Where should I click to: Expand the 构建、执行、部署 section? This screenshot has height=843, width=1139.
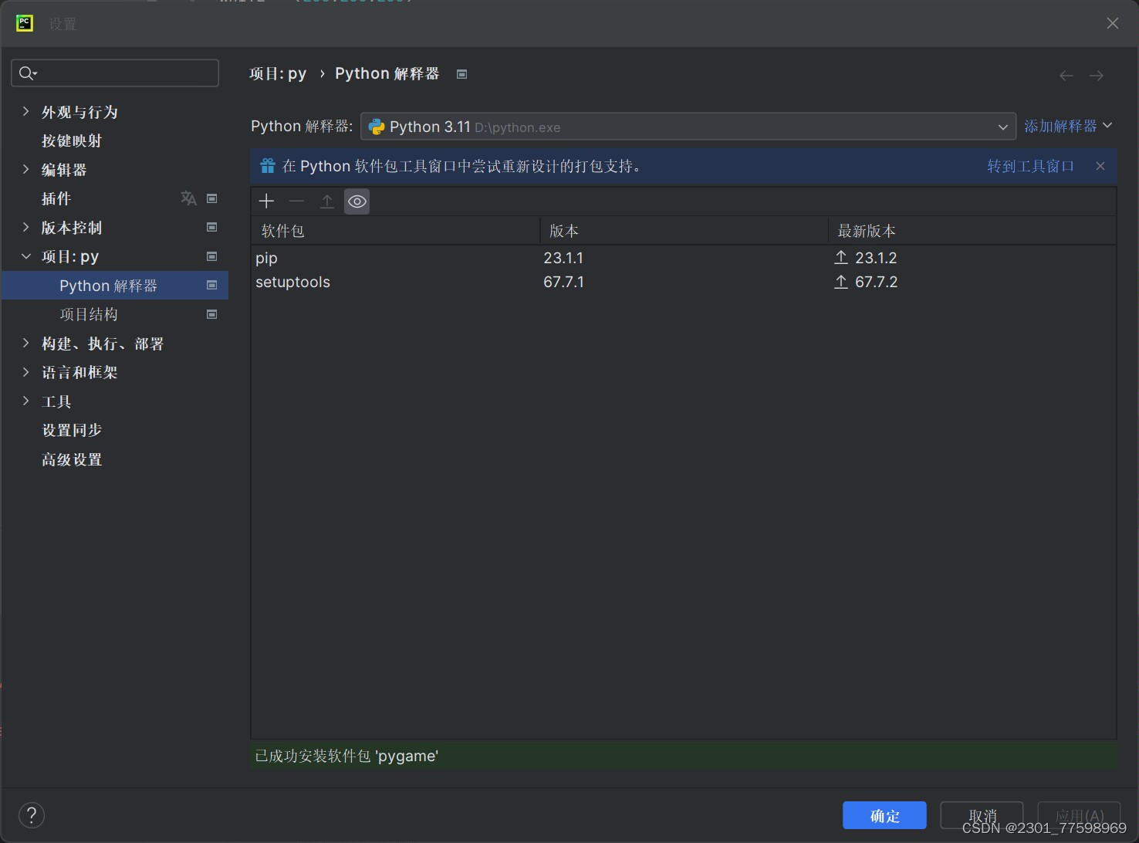[25, 343]
